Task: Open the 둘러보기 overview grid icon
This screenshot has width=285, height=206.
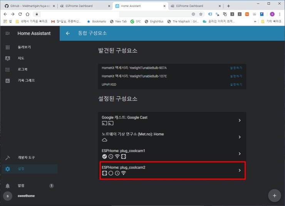Action: pyautogui.click(x=8, y=47)
